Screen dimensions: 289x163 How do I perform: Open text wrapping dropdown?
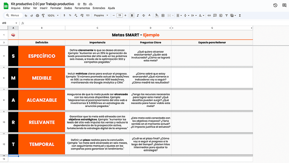tap(194, 16)
